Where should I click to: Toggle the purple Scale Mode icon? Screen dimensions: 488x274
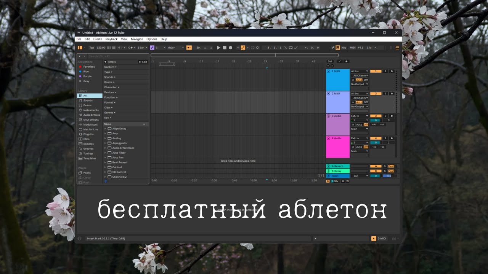point(152,48)
